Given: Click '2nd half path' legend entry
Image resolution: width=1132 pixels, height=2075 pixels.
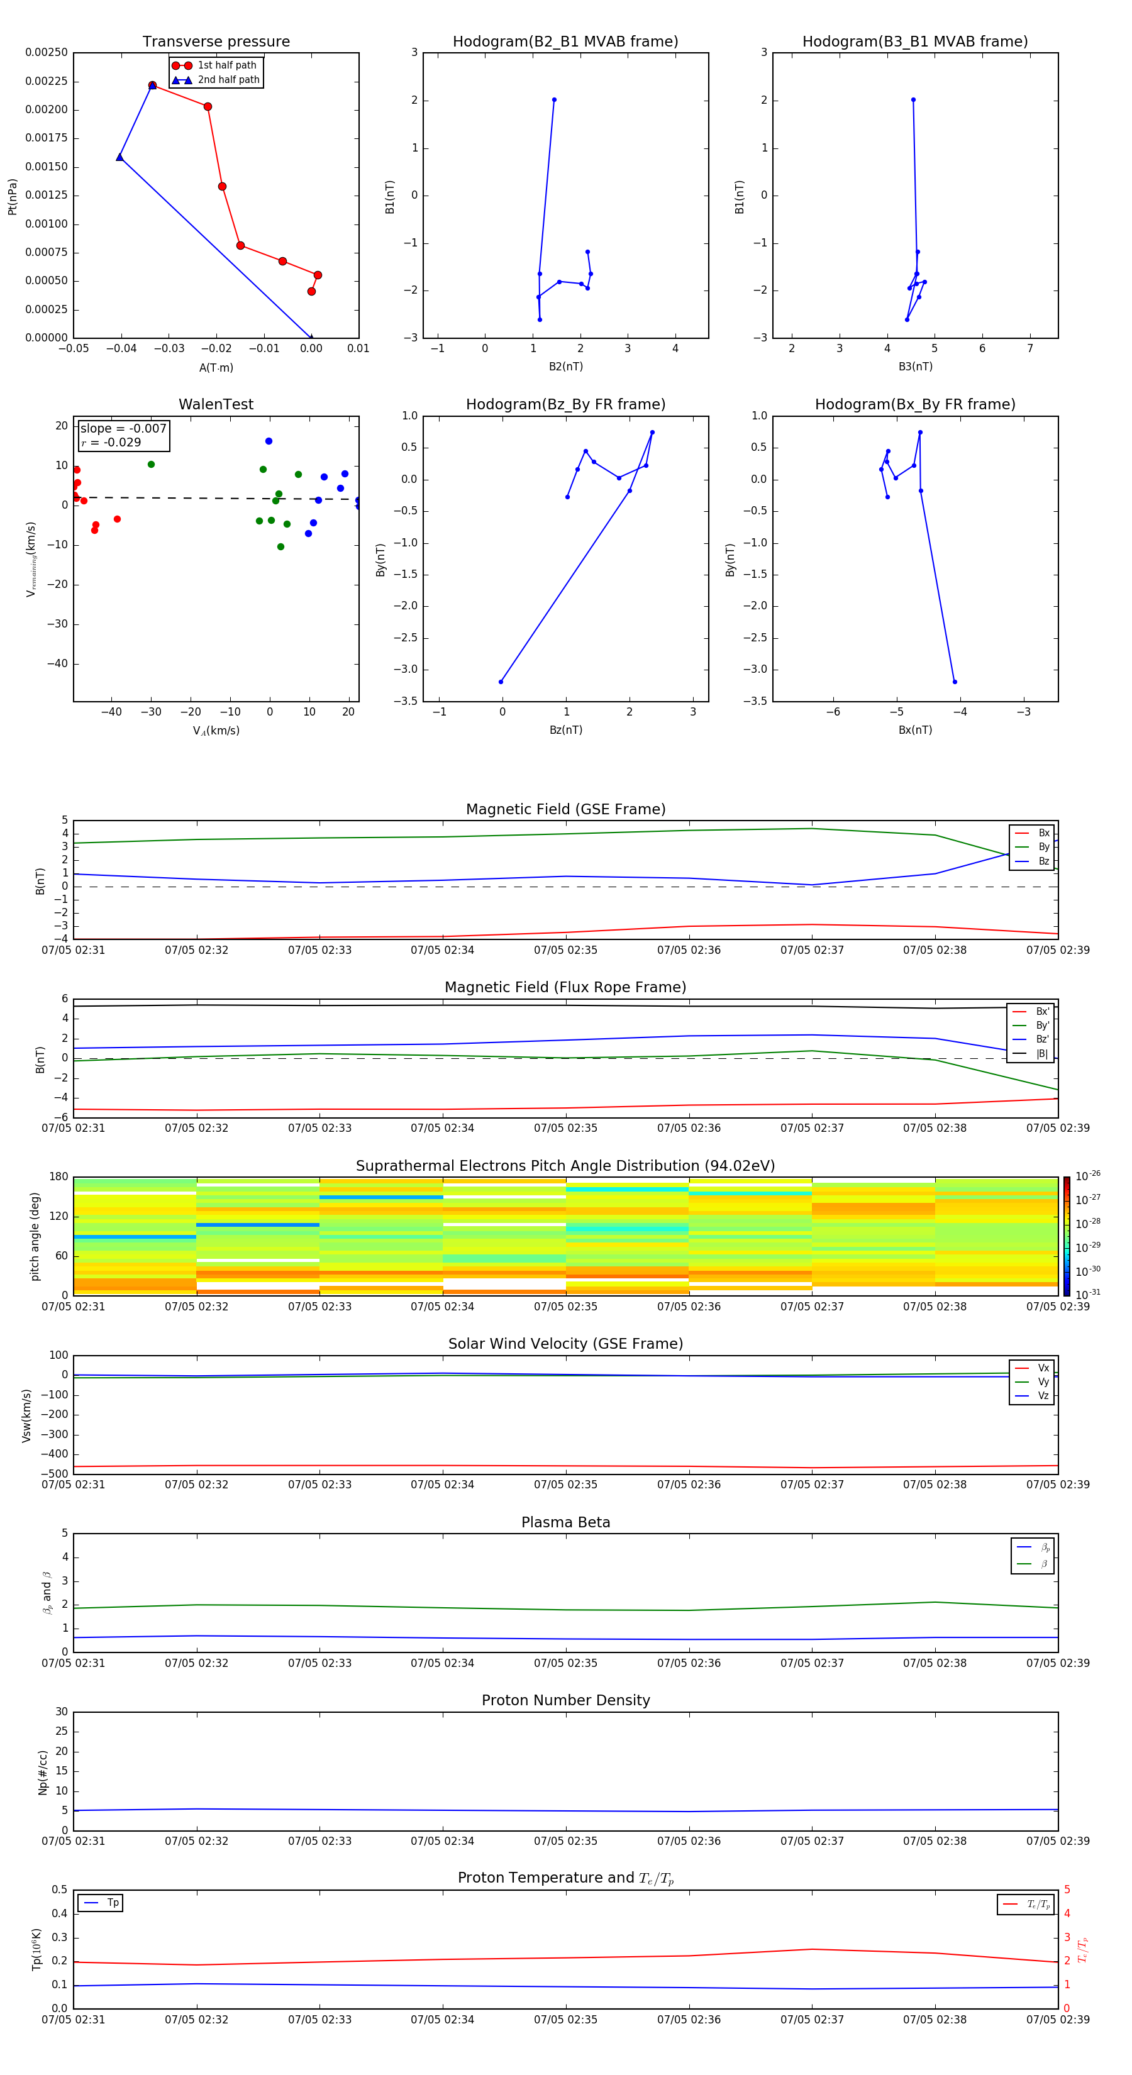Looking at the screenshot, I should [x=216, y=80].
